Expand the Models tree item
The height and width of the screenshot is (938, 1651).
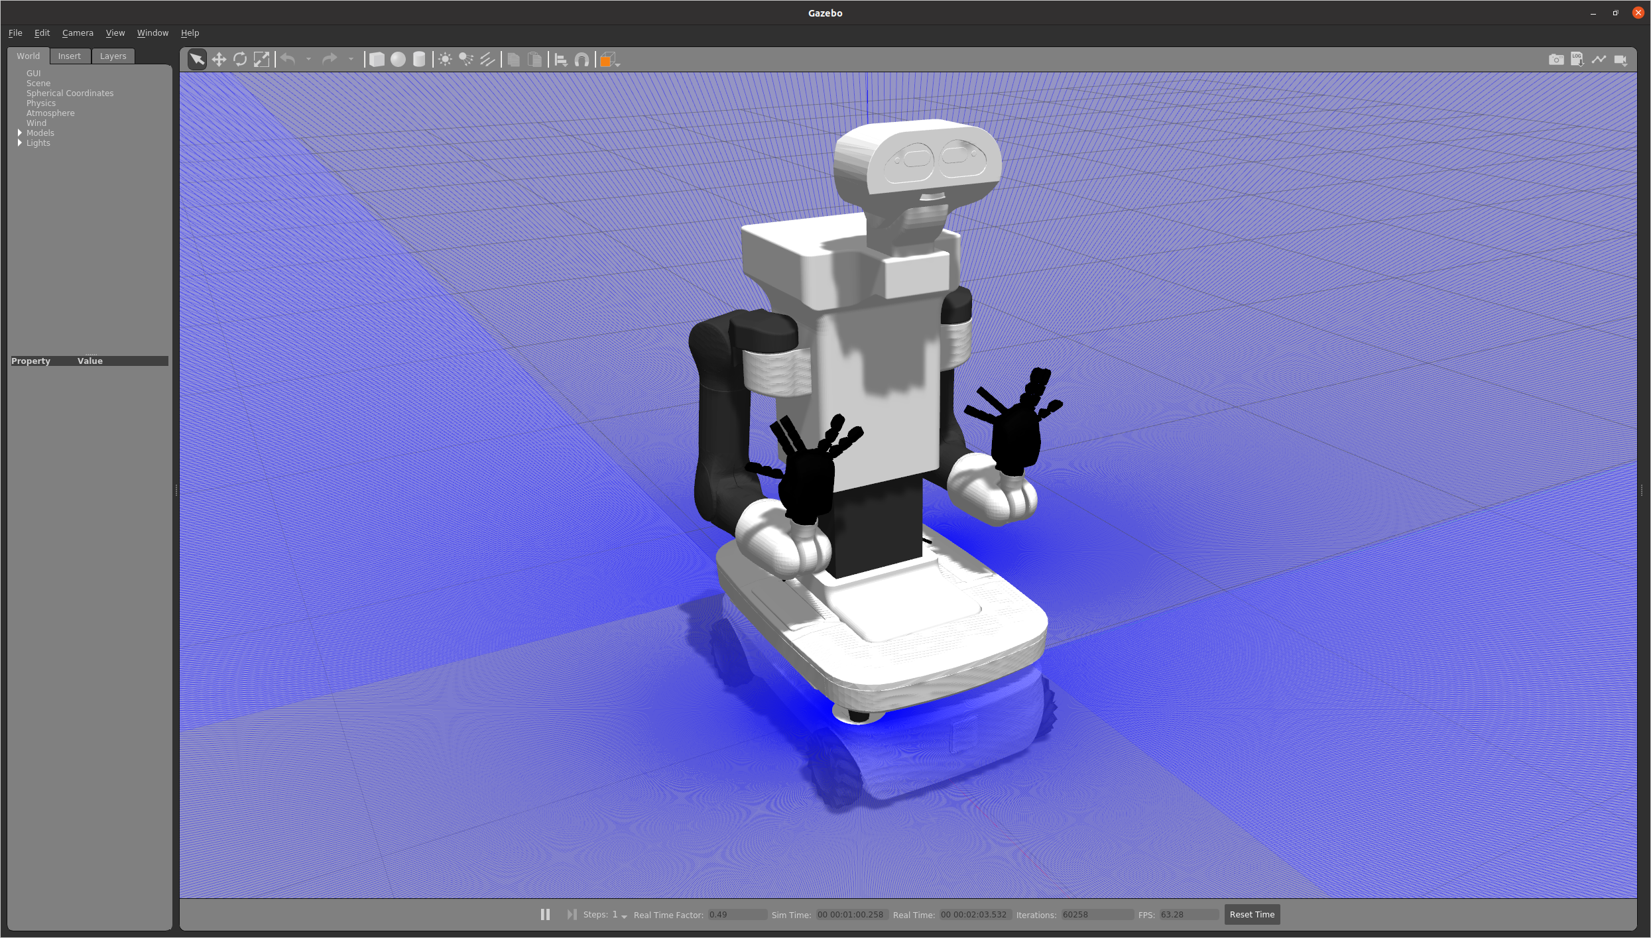coord(20,133)
